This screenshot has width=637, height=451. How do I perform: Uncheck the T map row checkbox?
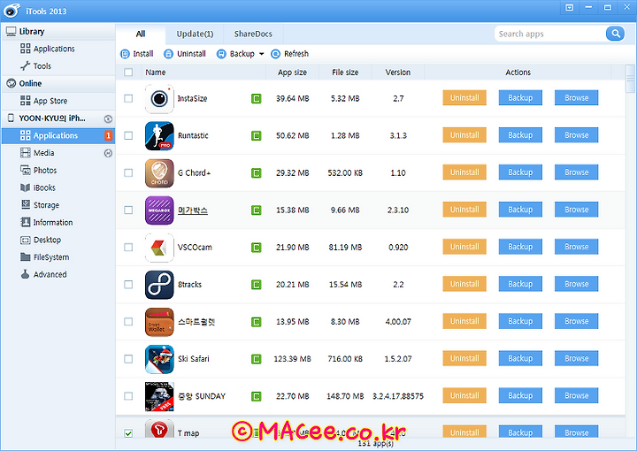coord(128,433)
